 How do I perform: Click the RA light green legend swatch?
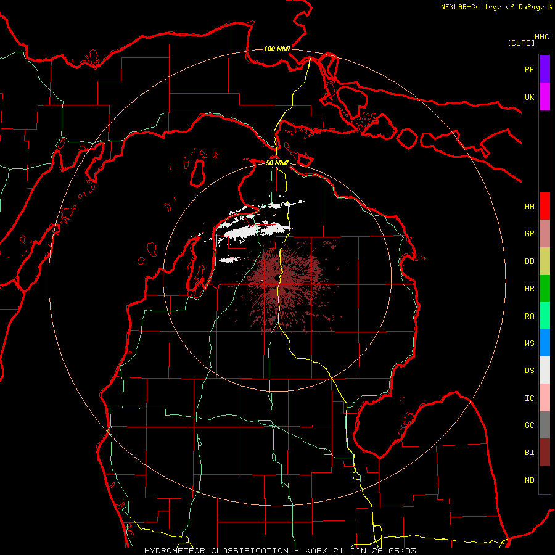545,316
